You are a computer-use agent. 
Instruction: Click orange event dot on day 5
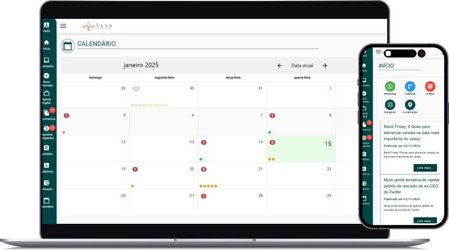point(63,132)
